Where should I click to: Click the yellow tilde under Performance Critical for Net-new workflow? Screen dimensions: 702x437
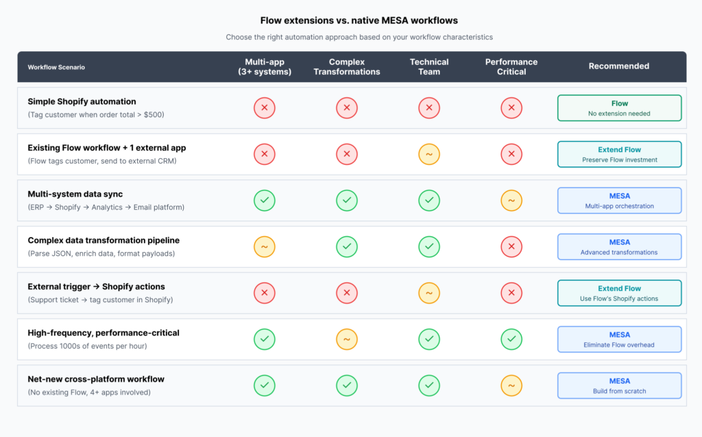click(x=511, y=386)
